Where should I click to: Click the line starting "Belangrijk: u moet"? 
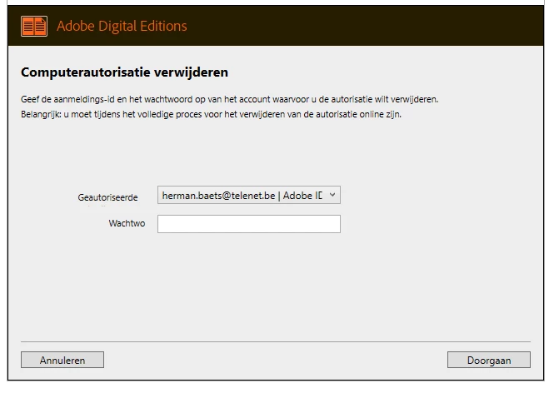[x=211, y=114]
